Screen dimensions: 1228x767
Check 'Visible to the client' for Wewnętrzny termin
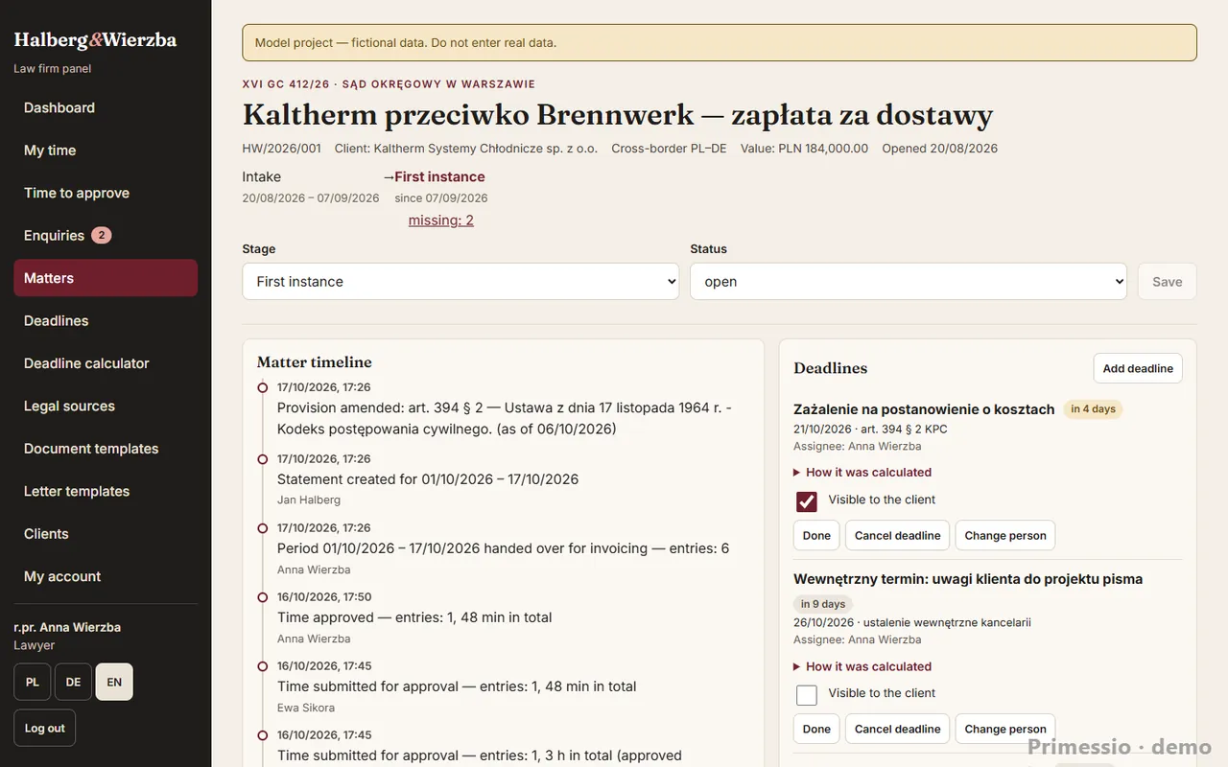click(x=807, y=694)
